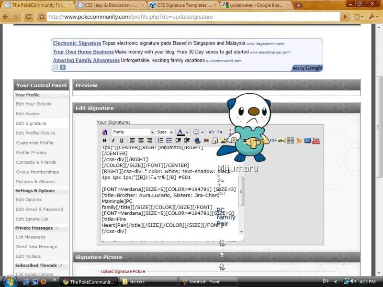Toggle Bold formatting in signature editor
The height and width of the screenshot is (287, 383).
pos(104,141)
